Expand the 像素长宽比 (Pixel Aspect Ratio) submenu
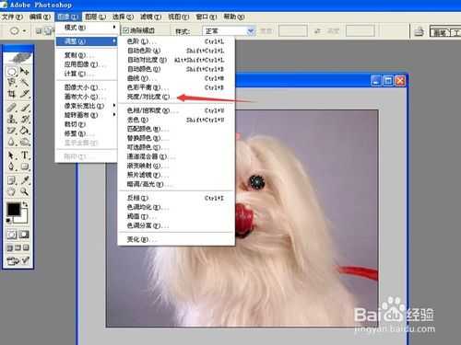This screenshot has height=345, width=461. click(x=87, y=106)
